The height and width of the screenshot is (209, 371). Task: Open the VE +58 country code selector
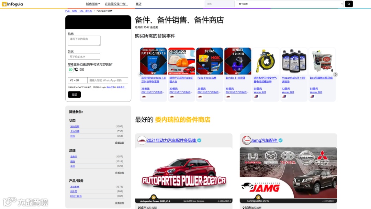click(78, 80)
